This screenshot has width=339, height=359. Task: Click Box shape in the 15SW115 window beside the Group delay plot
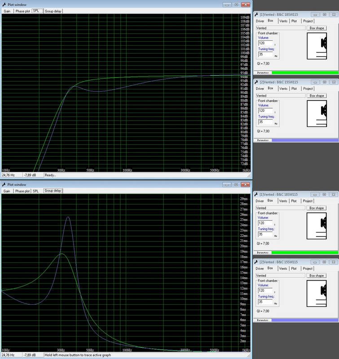click(x=316, y=276)
